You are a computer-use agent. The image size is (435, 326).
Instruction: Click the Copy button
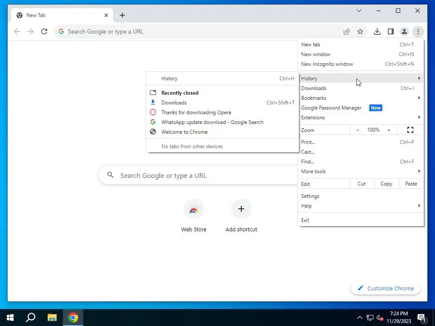386,183
